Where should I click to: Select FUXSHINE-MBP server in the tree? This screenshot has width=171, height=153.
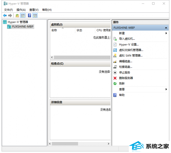[x=22, y=26]
